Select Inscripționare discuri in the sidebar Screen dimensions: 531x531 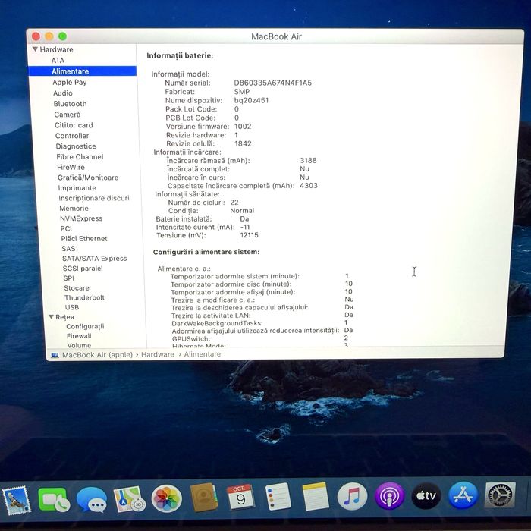[94, 198]
